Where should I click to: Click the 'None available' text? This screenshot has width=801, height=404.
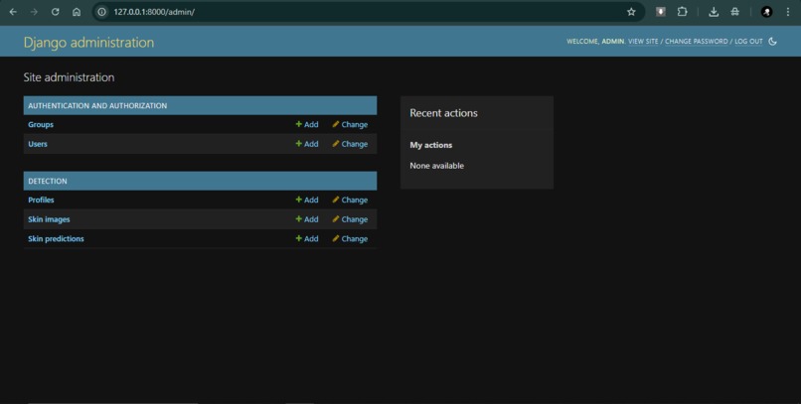(436, 166)
